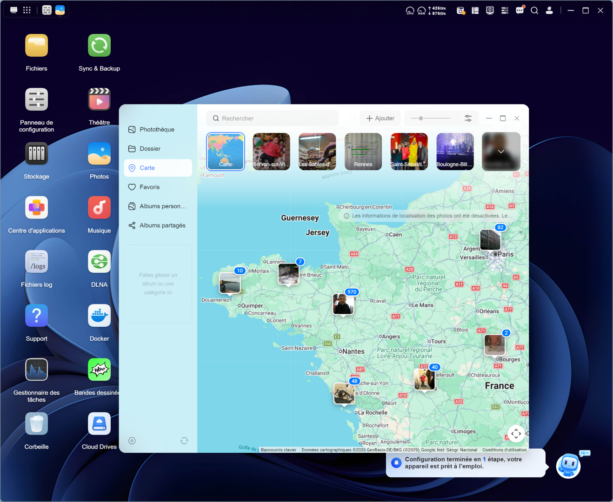Open Centre d'applications

tap(36, 208)
